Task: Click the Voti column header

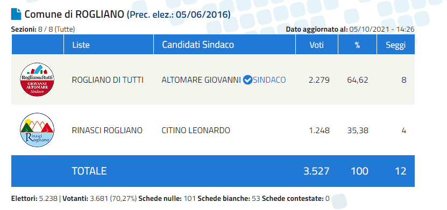Action: 317,45
